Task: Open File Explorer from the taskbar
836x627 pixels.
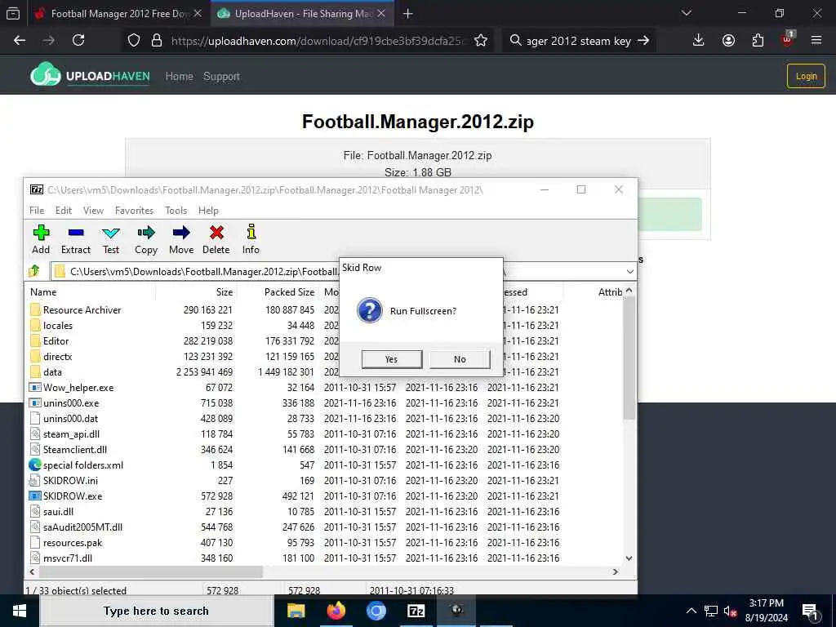Action: [x=296, y=611]
